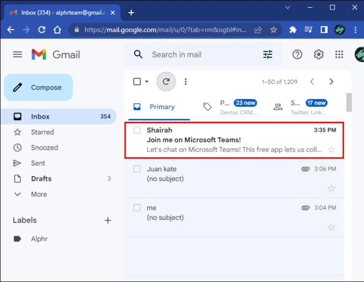
Task: Open Google account avatar in Gmail header
Action: click(x=359, y=54)
